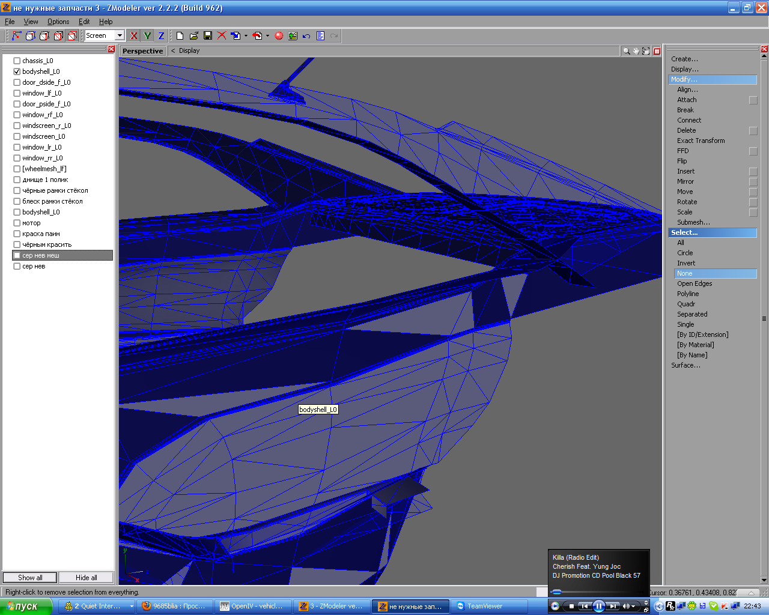The image size is (769, 615).
Task: Click the Show all button
Action: click(x=30, y=578)
